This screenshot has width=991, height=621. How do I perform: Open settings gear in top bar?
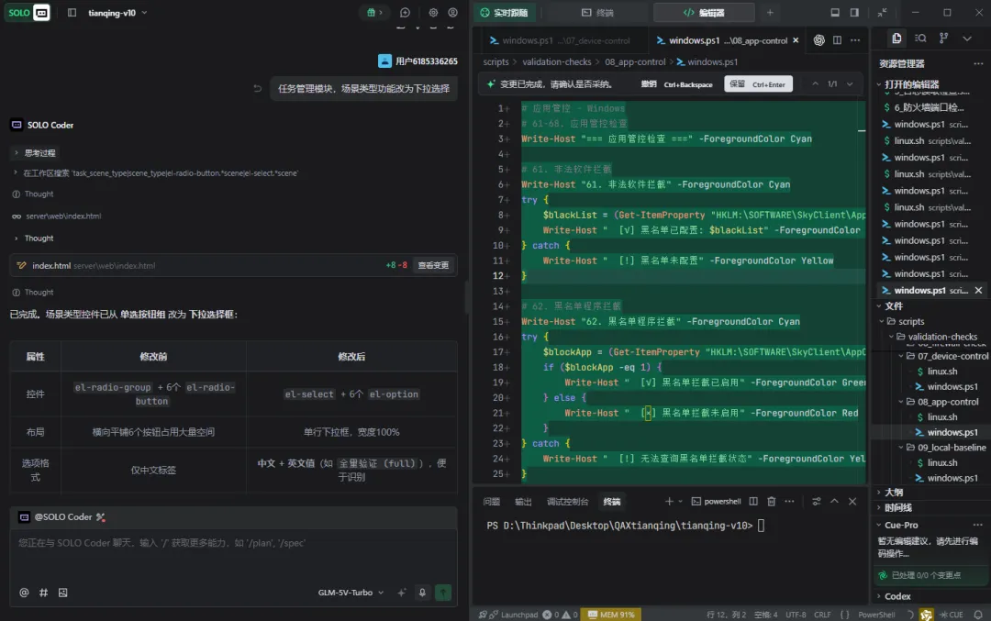click(433, 13)
